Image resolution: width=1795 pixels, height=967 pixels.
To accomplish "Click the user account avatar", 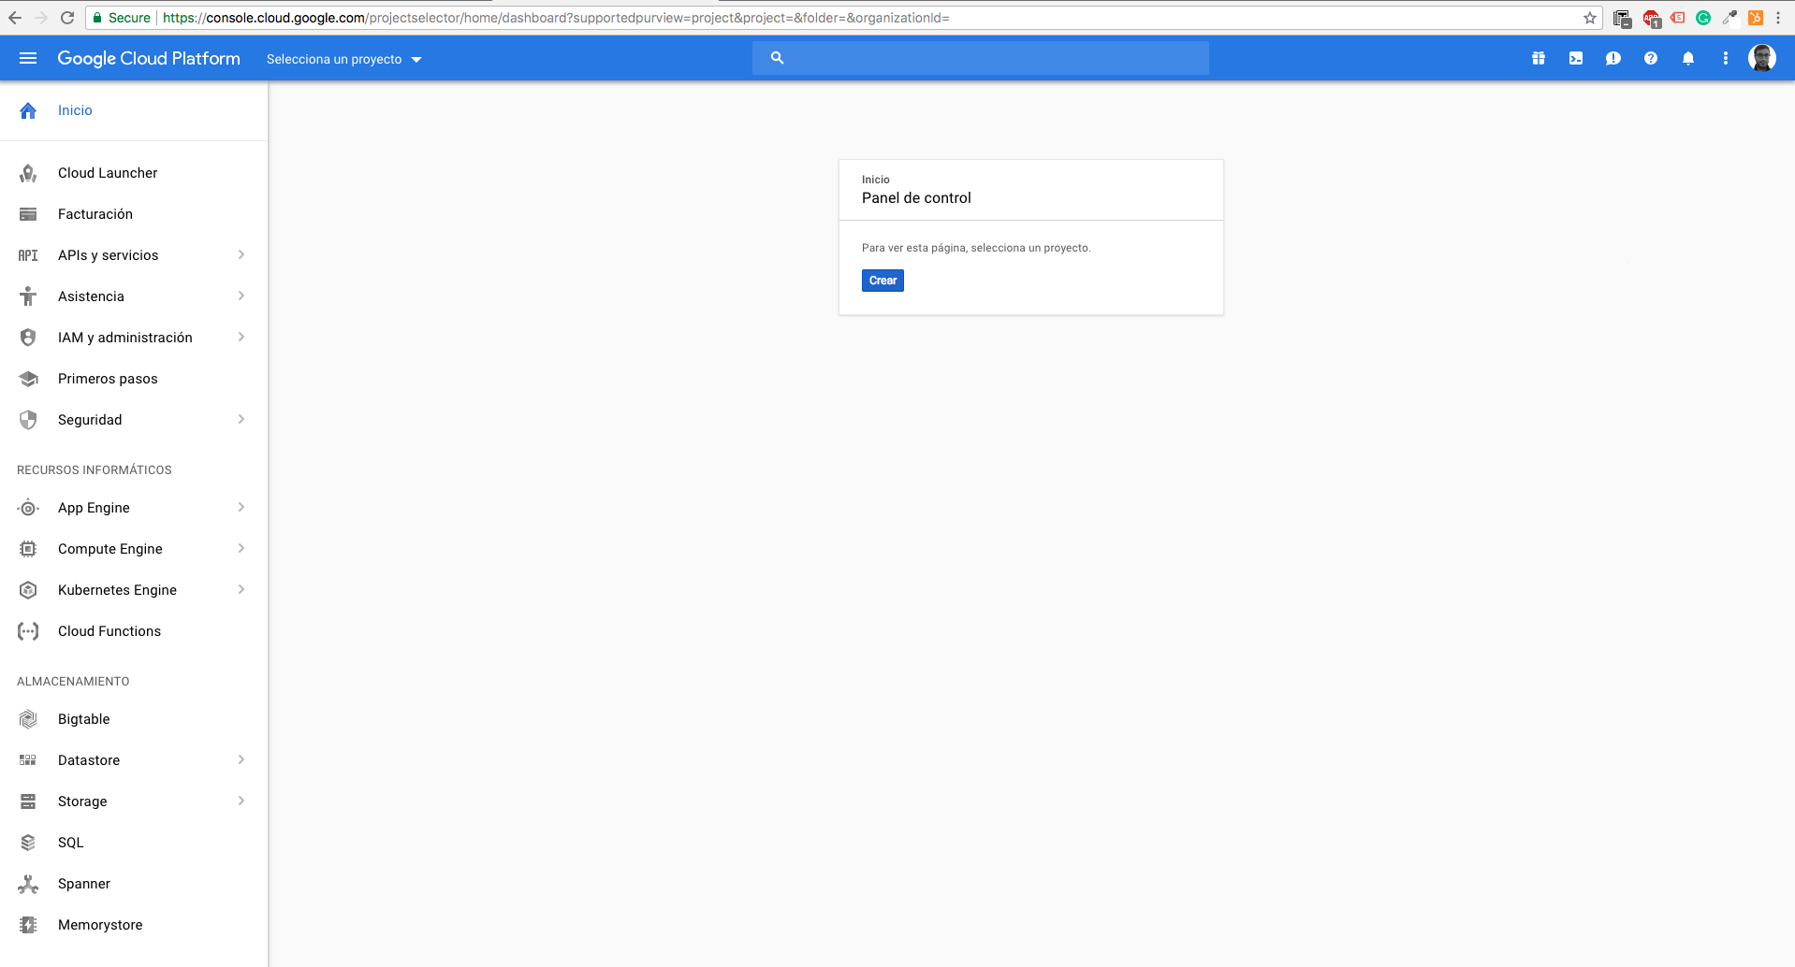I will pyautogui.click(x=1762, y=58).
